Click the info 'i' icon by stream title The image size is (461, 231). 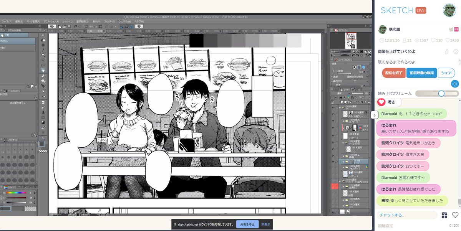click(x=446, y=51)
